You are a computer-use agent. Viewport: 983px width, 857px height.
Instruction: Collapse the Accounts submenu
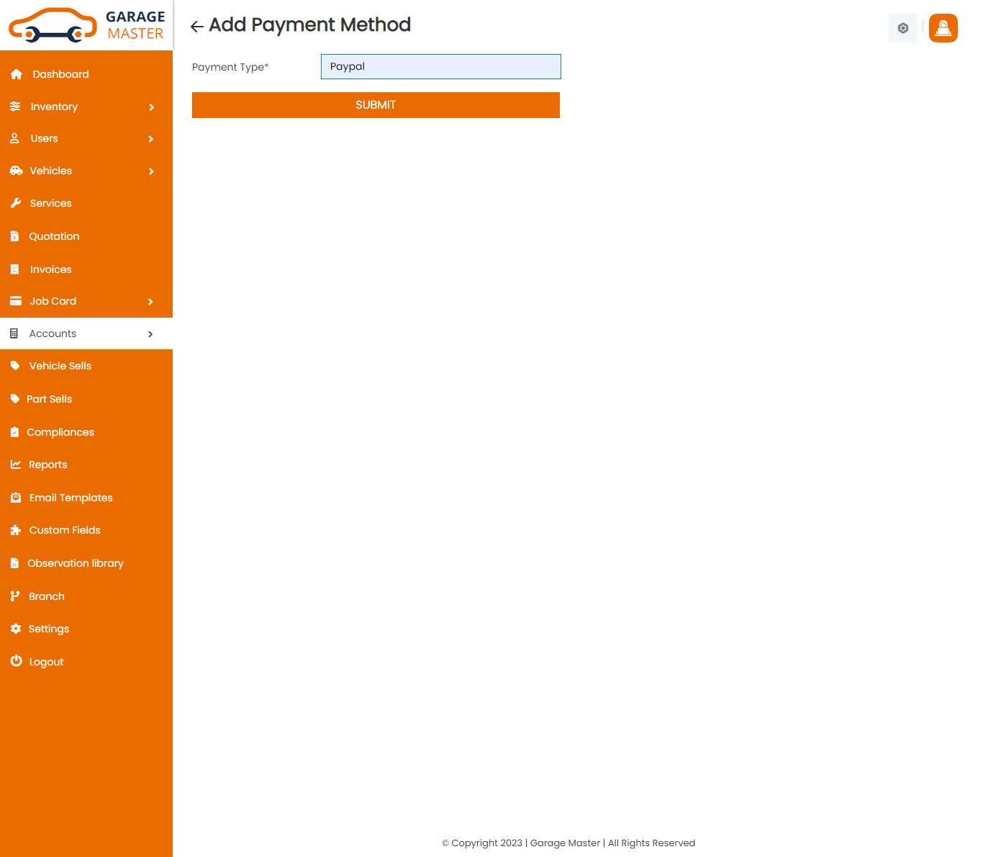click(x=150, y=333)
